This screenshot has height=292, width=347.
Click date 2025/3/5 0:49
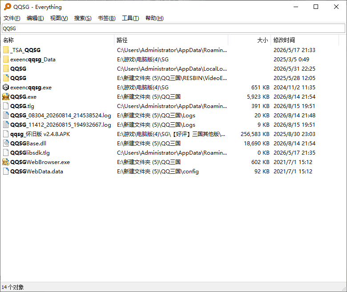tap(291, 60)
